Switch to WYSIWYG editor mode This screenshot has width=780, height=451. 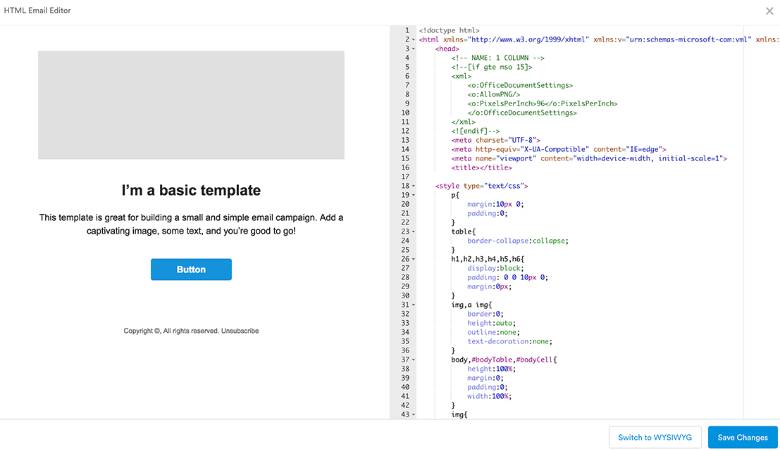[655, 438]
